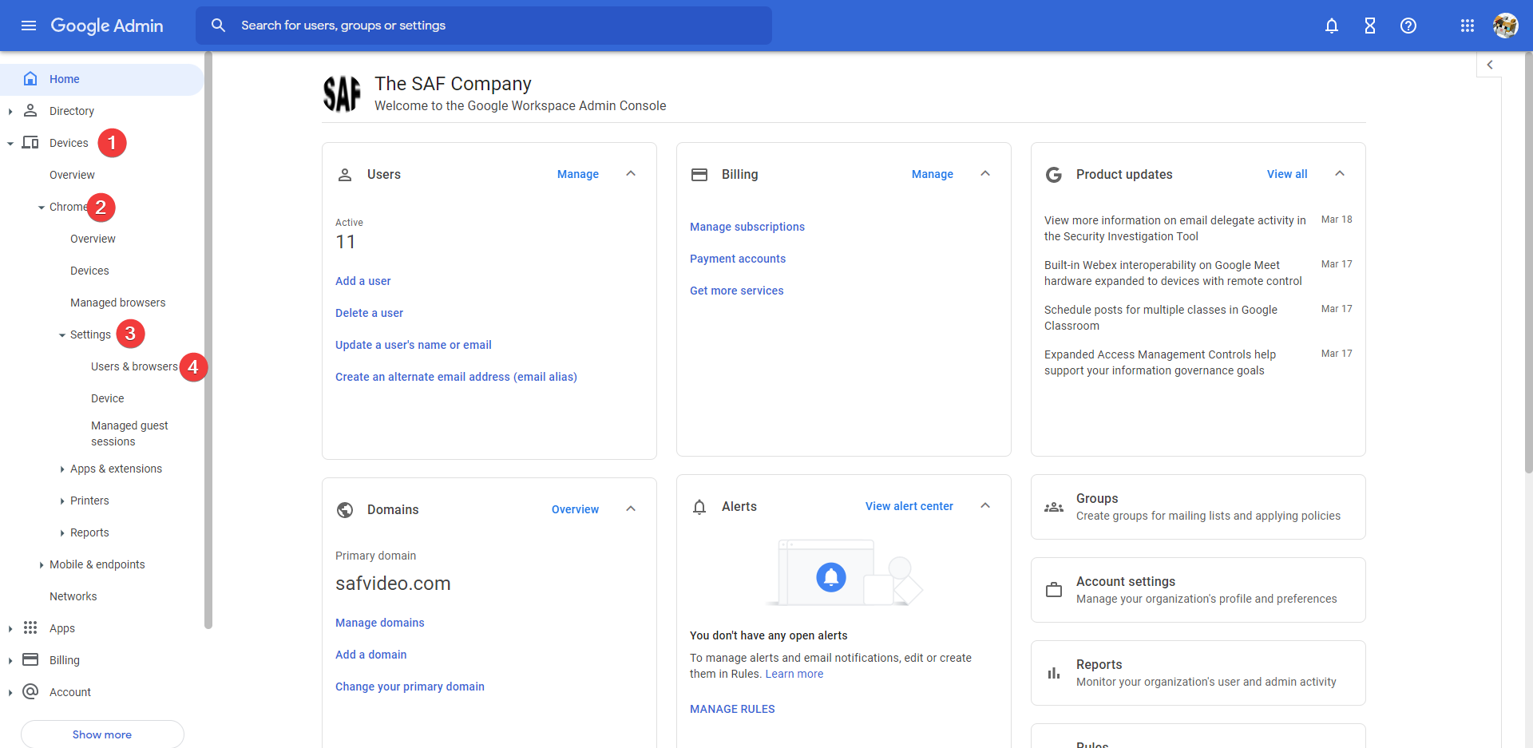The width and height of the screenshot is (1533, 748).
Task: Click the Reports bar chart icon
Action: (x=1054, y=673)
